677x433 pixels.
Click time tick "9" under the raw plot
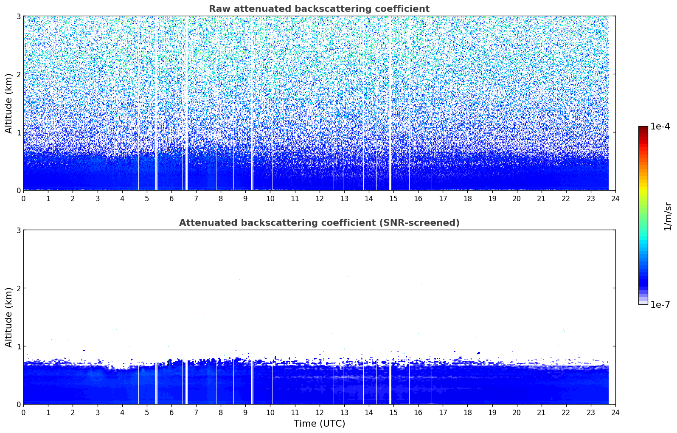245,198
